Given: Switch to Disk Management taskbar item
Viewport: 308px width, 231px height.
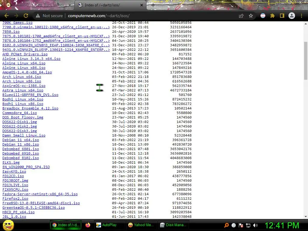Looking at the screenshot, I should tap(173, 225).
